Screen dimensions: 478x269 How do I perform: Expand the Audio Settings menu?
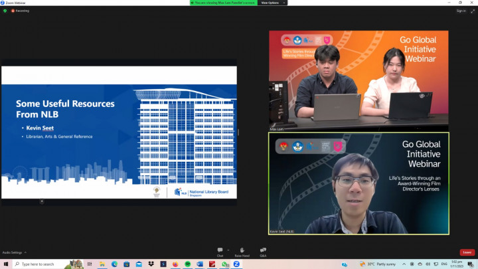[13, 252]
